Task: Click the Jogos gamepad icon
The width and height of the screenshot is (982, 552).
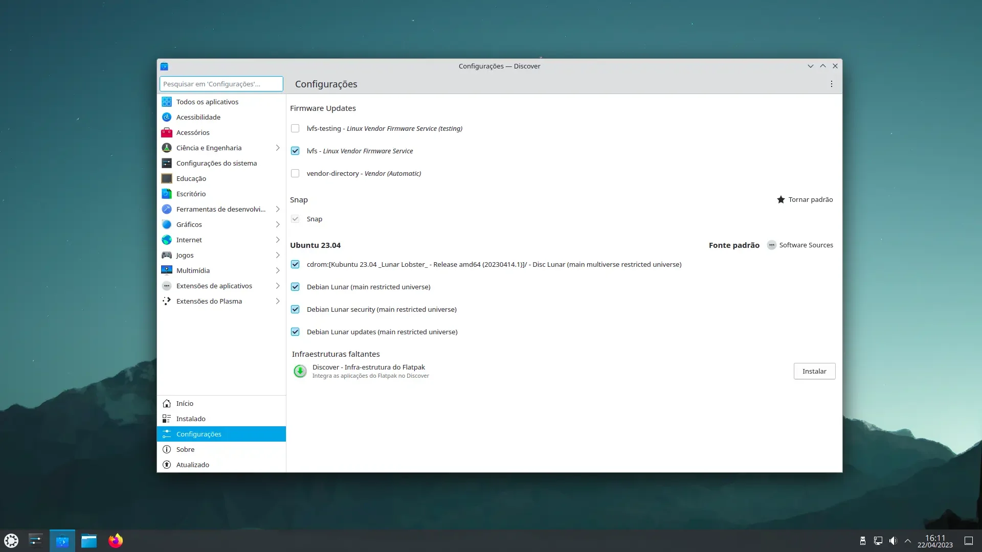Action: [167, 255]
